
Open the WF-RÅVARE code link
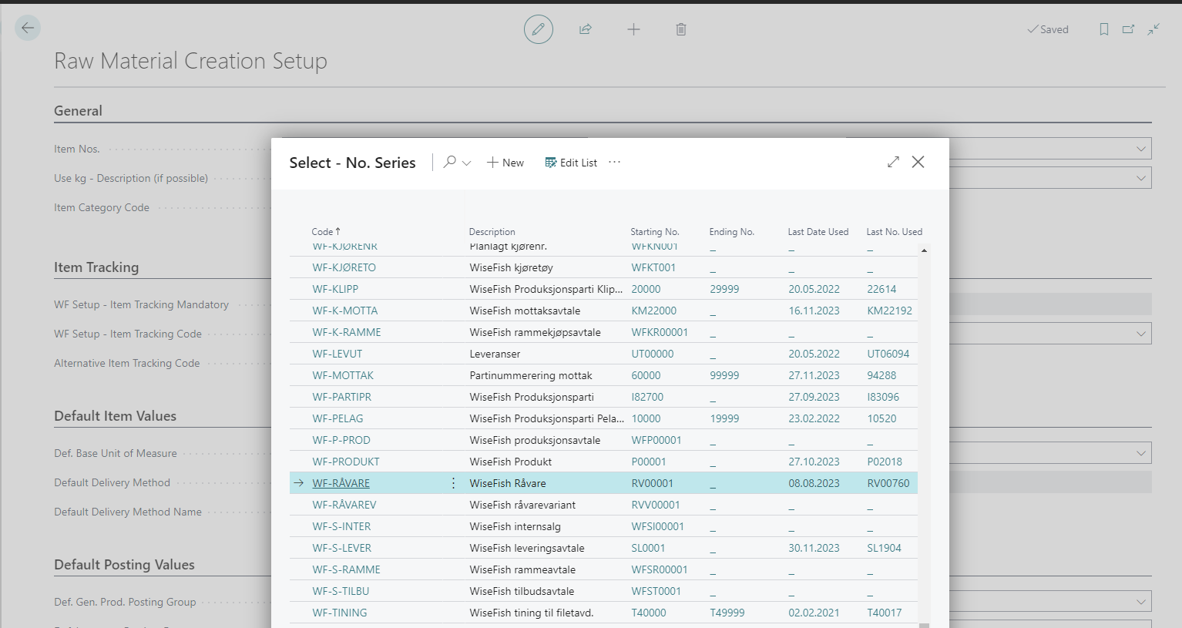[341, 483]
